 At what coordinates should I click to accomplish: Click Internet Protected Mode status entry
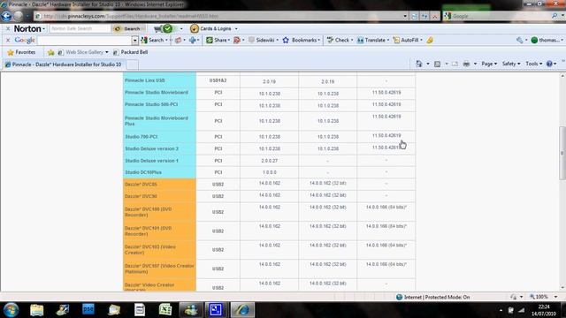432,297
